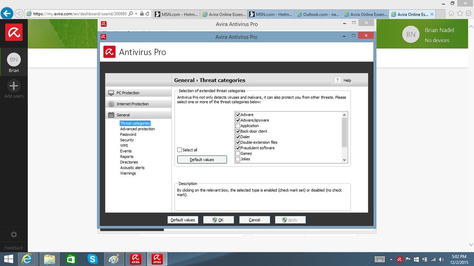Screen dimensions: 474x266
Task: Click the volume speaker tray icon
Action: (441, 259)
